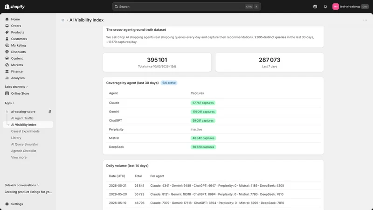Click the 395 101 total captures card
Viewport: 373px width, 210px height.
pyautogui.click(x=157, y=63)
